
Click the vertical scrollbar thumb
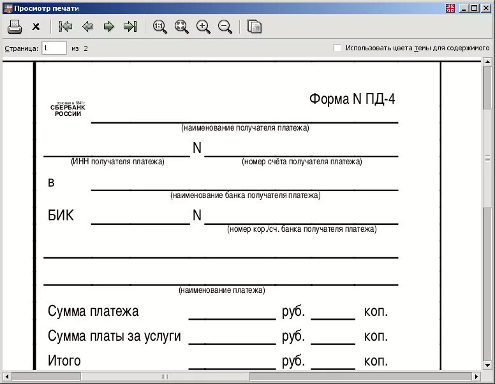pos(487,159)
